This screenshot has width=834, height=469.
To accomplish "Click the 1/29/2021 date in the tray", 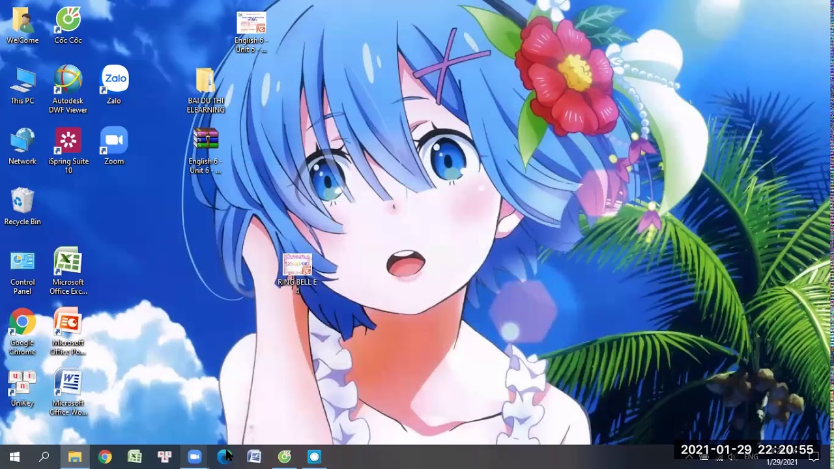I will tap(782, 462).
